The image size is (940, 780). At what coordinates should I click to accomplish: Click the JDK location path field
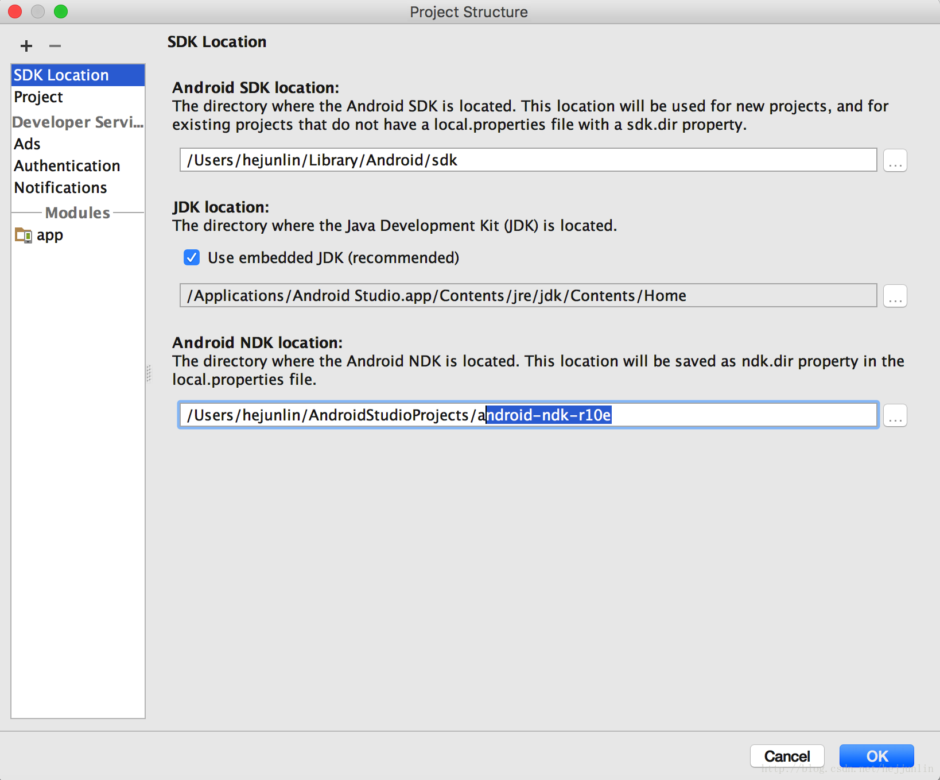(x=528, y=295)
